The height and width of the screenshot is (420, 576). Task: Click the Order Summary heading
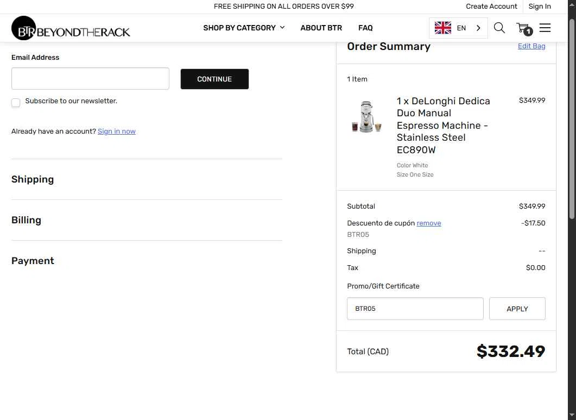(389, 46)
